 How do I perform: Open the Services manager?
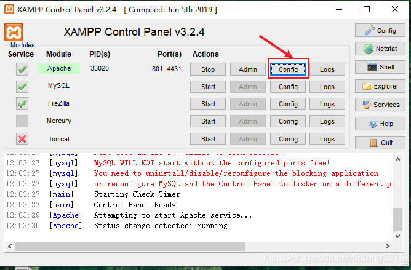click(x=380, y=105)
